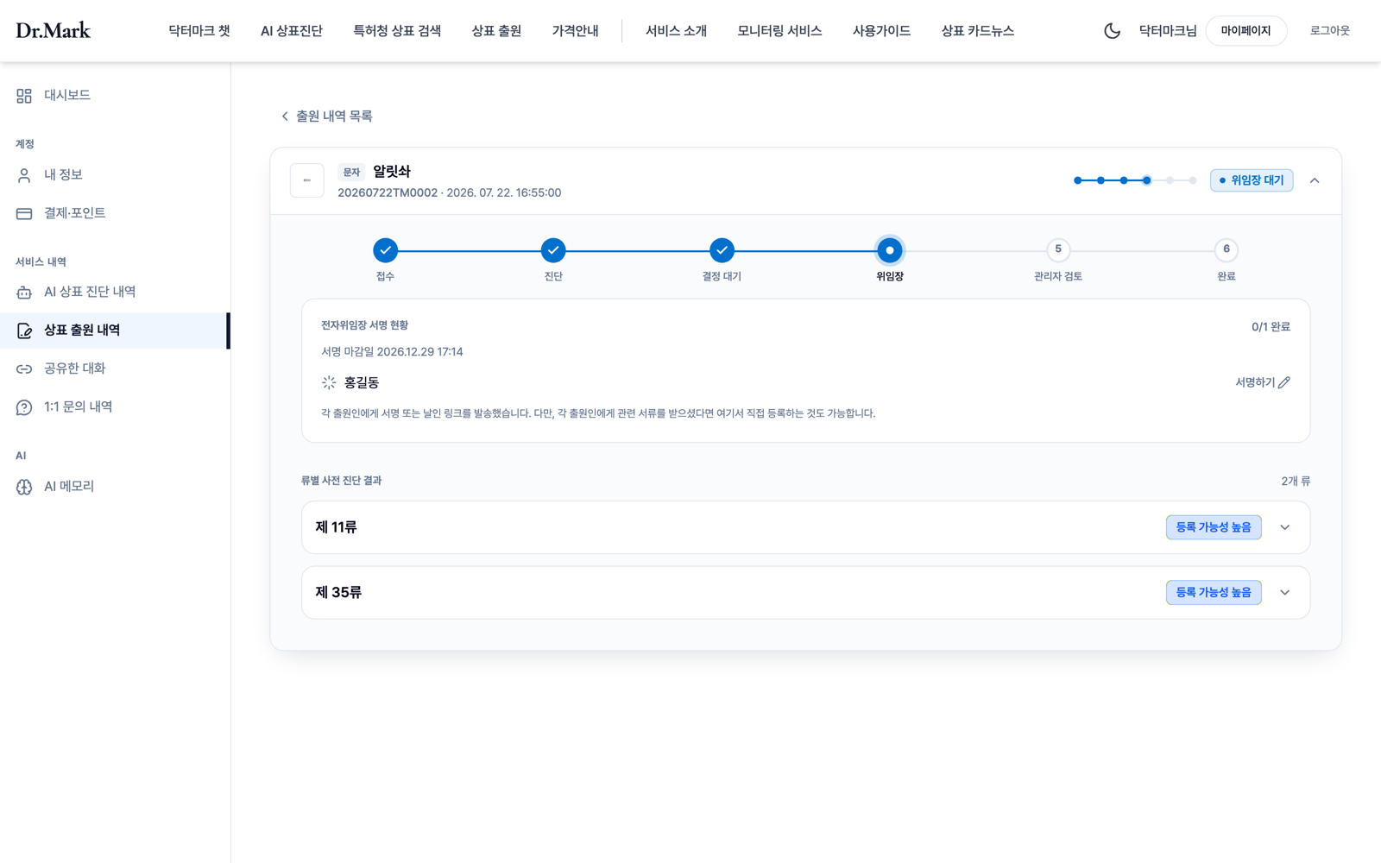
Task: Open AI 상표 진단 내역 sidebar item
Action: (x=90, y=292)
